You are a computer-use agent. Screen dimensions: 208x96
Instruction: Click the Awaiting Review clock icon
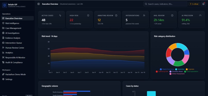point(116,15)
